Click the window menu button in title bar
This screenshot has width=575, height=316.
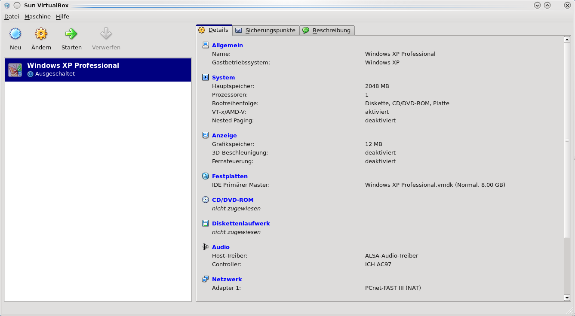coord(16,5)
